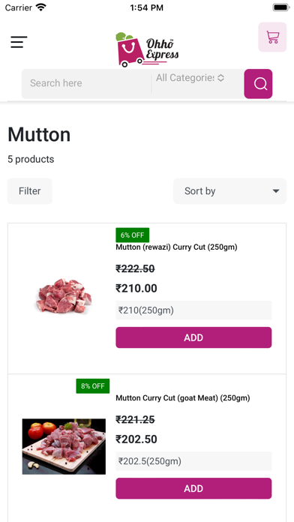294x522 pixels.
Task: Tap the magnifier search button
Action: click(258, 84)
